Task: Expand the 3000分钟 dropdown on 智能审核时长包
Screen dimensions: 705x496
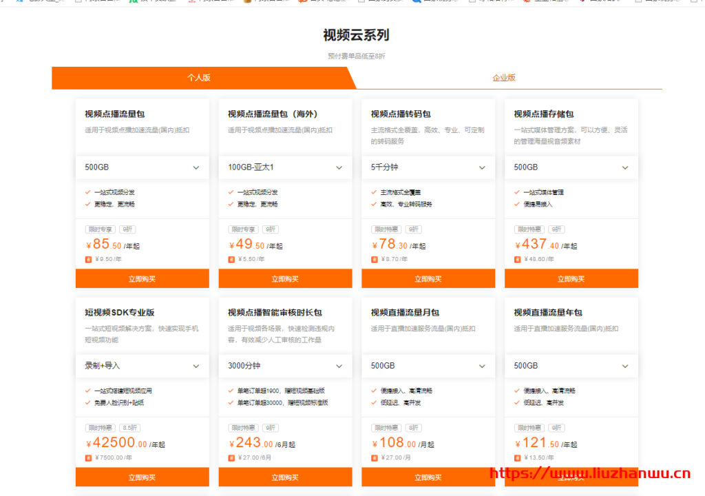Action: (285, 366)
